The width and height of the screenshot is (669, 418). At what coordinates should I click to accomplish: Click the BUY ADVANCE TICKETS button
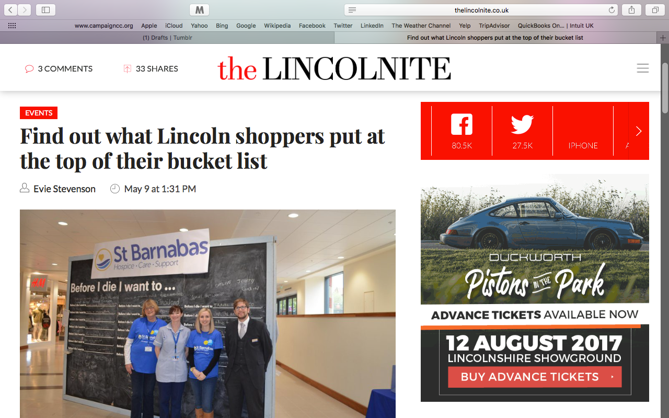[535, 377]
